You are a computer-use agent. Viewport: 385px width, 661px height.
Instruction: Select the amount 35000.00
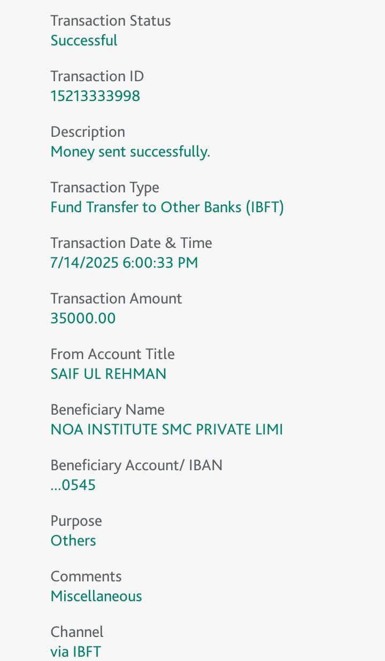(x=83, y=318)
